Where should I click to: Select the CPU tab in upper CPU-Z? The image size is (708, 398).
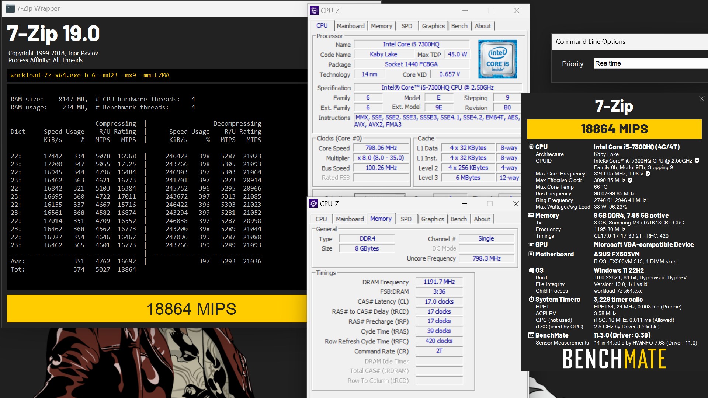pos(322,25)
